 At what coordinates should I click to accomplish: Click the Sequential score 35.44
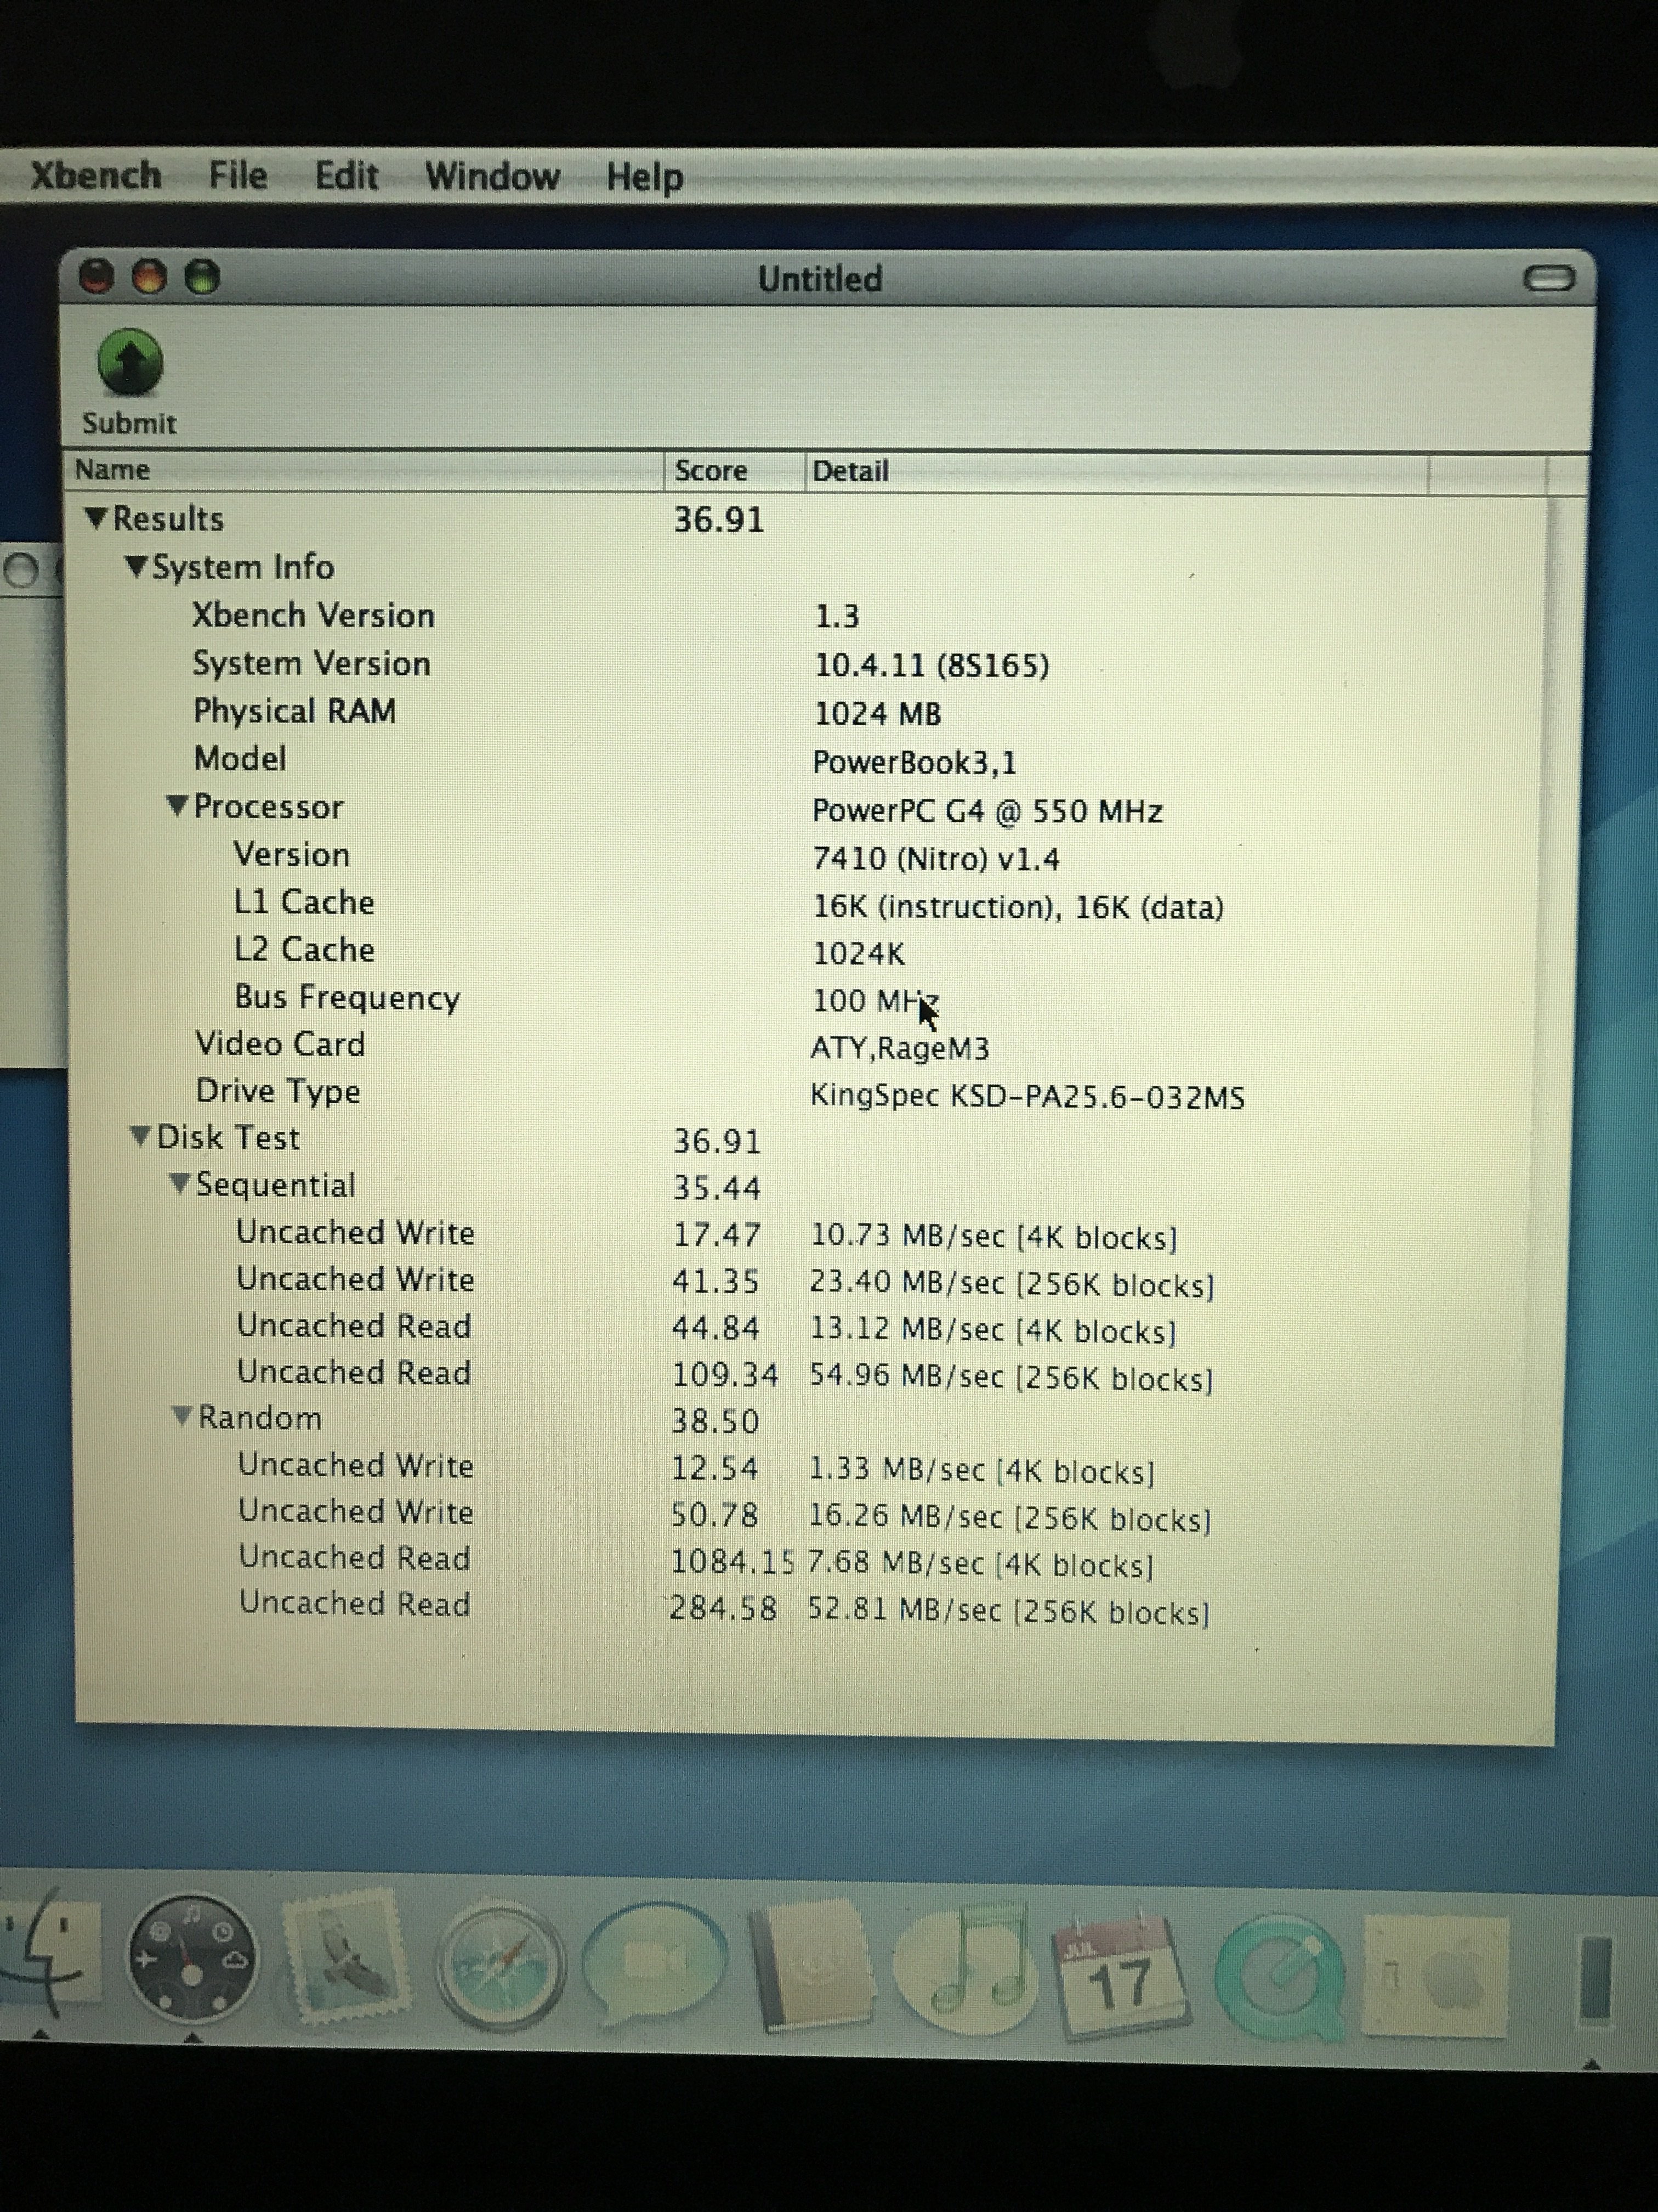pos(717,1188)
